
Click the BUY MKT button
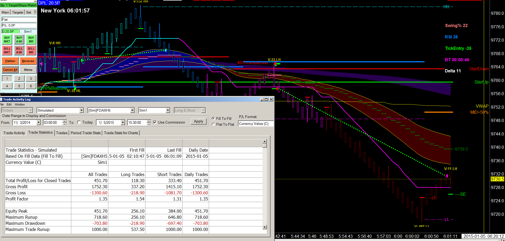click(x=7, y=40)
